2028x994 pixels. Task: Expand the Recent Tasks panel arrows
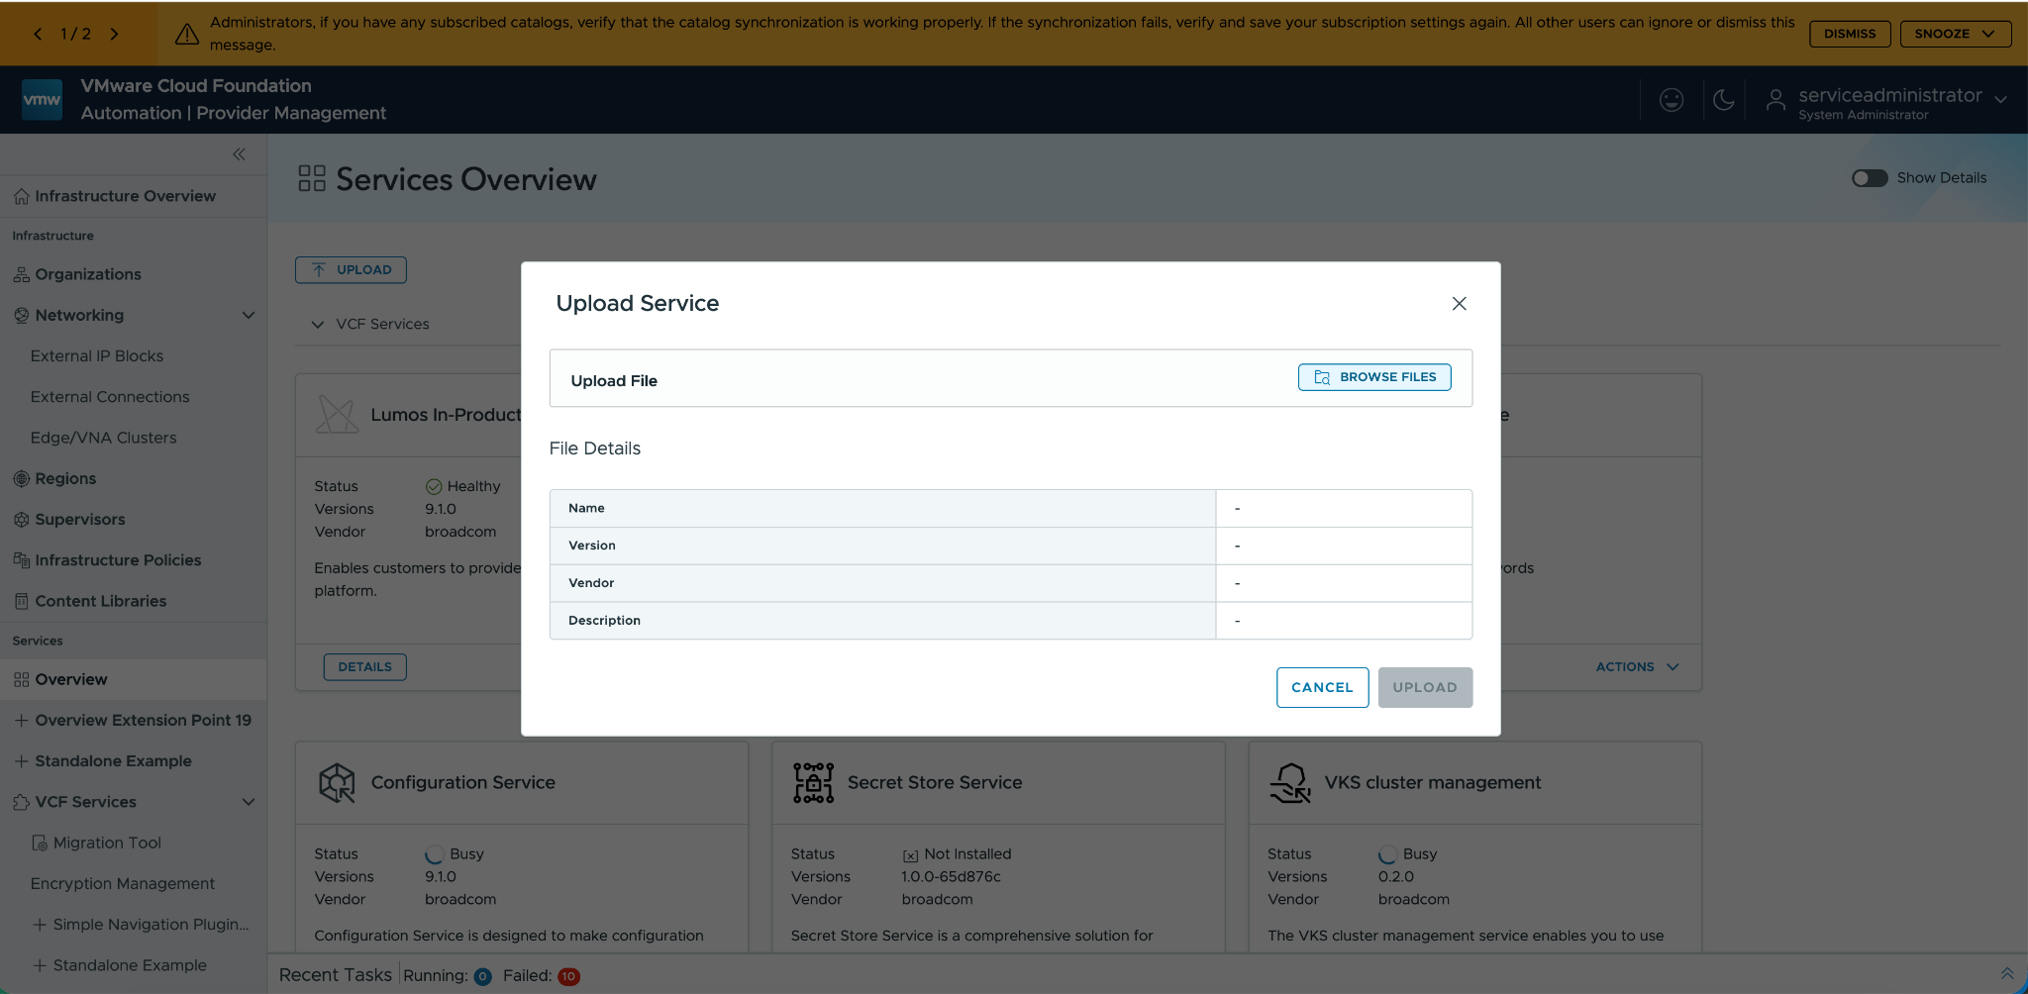tap(2007, 974)
